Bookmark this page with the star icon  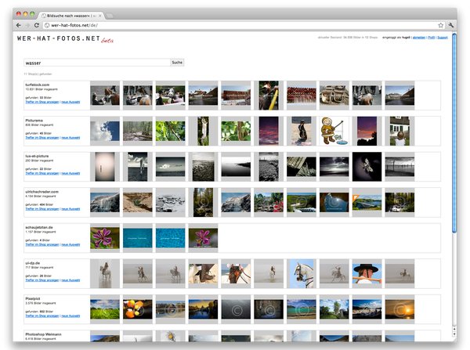pos(440,25)
